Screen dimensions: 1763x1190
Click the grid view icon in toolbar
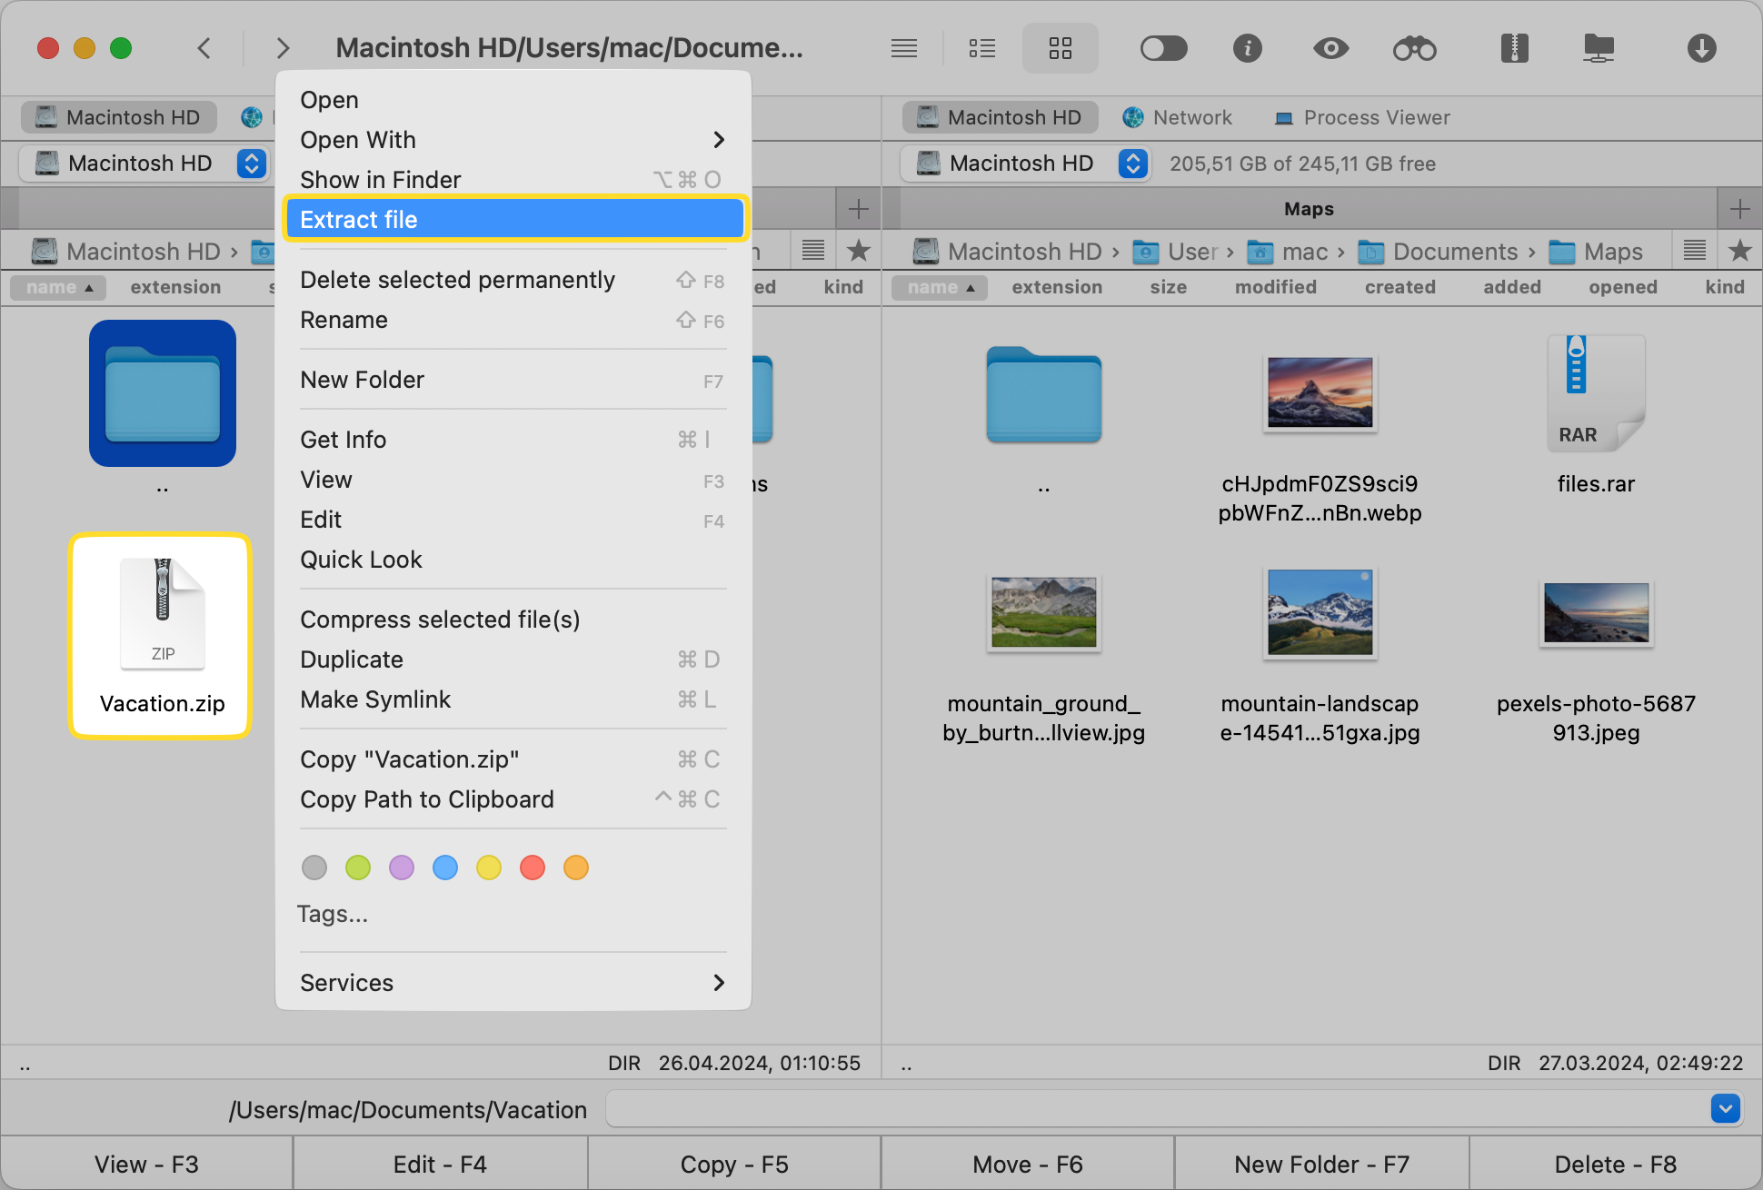[x=1061, y=48]
